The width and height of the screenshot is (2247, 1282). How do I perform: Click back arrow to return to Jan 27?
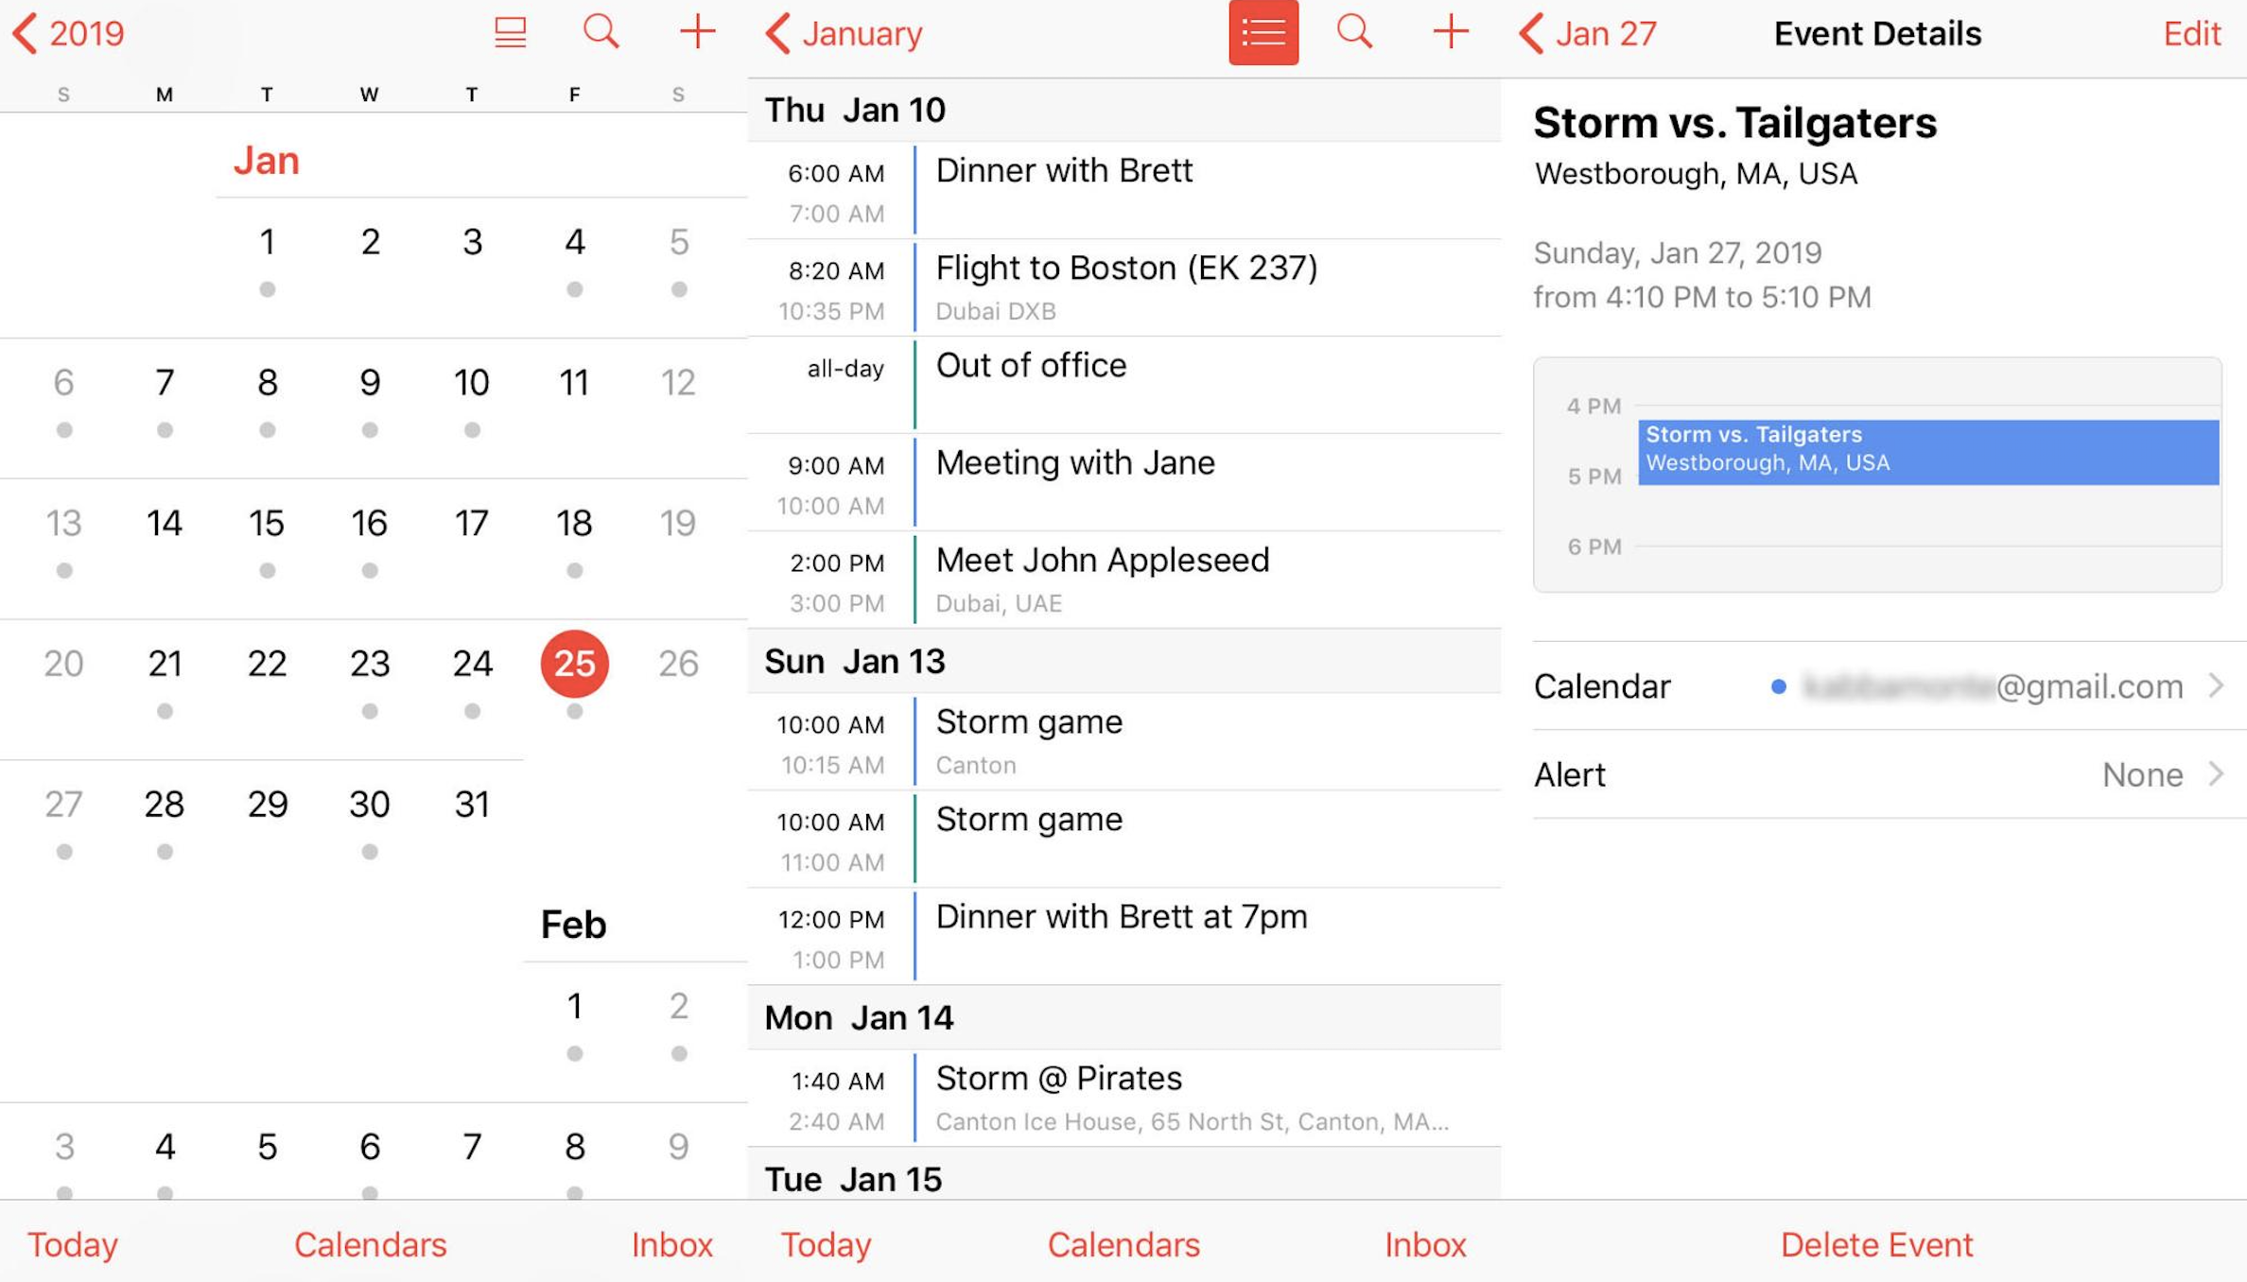coord(1528,34)
